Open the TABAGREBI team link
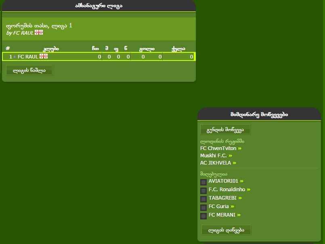Image resolution: width=325 pixels, height=244 pixels. tap(222, 198)
